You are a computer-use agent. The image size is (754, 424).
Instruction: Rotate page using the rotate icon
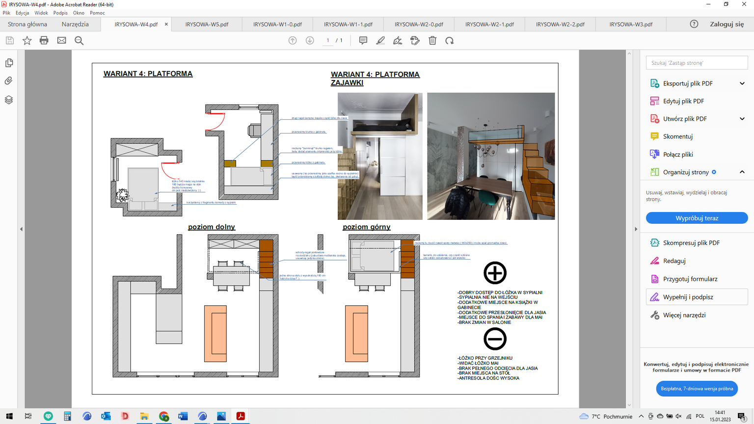pyautogui.click(x=450, y=41)
